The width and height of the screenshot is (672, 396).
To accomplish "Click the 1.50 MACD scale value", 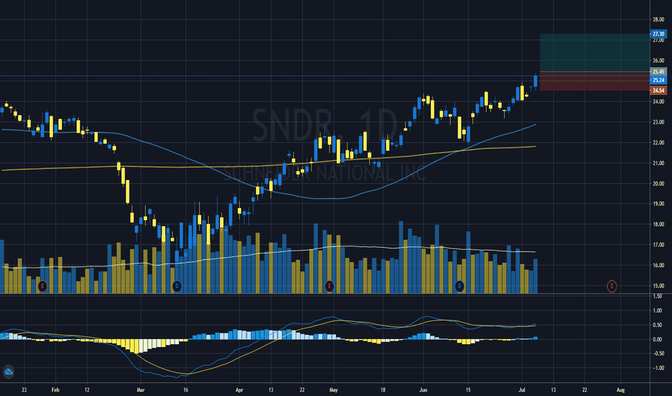I will pyautogui.click(x=658, y=296).
